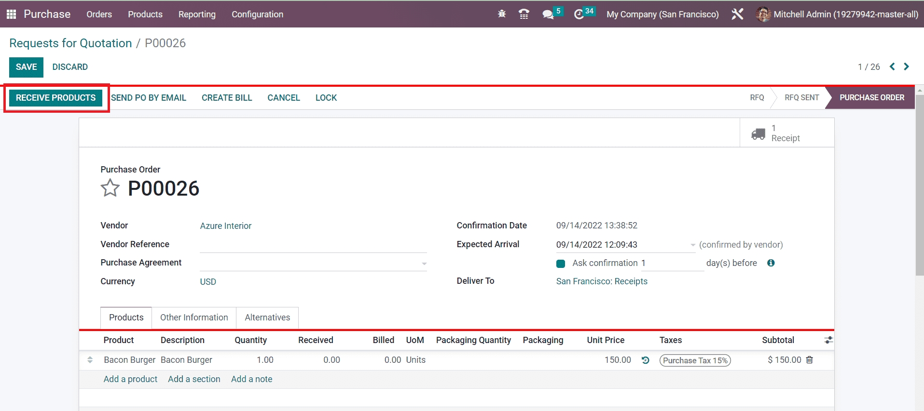Switch to the Other Information tab
The image size is (924, 411).
coord(194,318)
